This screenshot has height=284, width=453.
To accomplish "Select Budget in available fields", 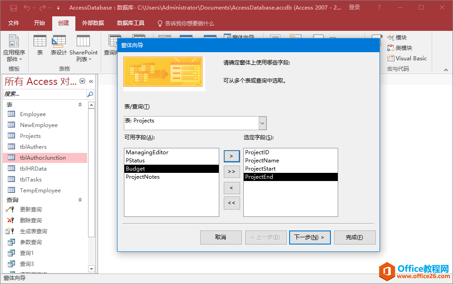I will (x=171, y=169).
